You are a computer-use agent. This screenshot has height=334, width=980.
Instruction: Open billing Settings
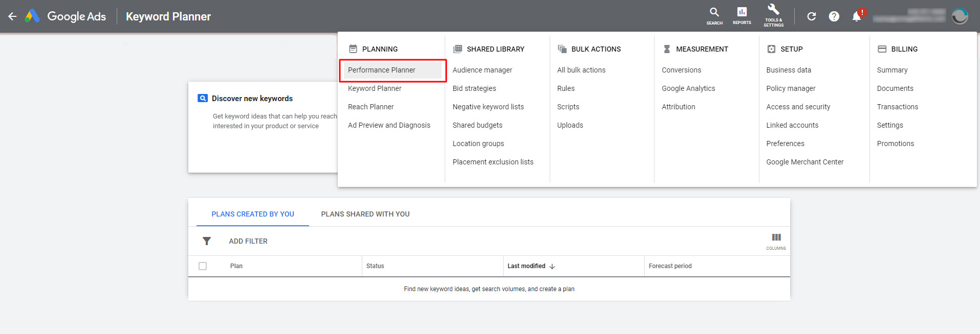pyautogui.click(x=890, y=125)
